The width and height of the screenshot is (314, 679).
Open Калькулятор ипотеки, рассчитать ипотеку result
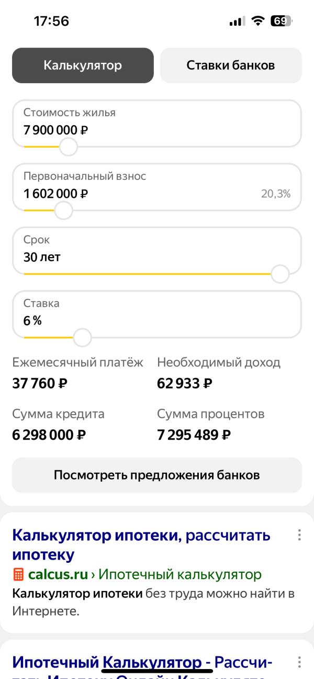[x=141, y=544]
